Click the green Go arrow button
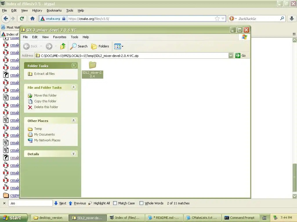Viewport: 297px width, 222px height. (238, 55)
